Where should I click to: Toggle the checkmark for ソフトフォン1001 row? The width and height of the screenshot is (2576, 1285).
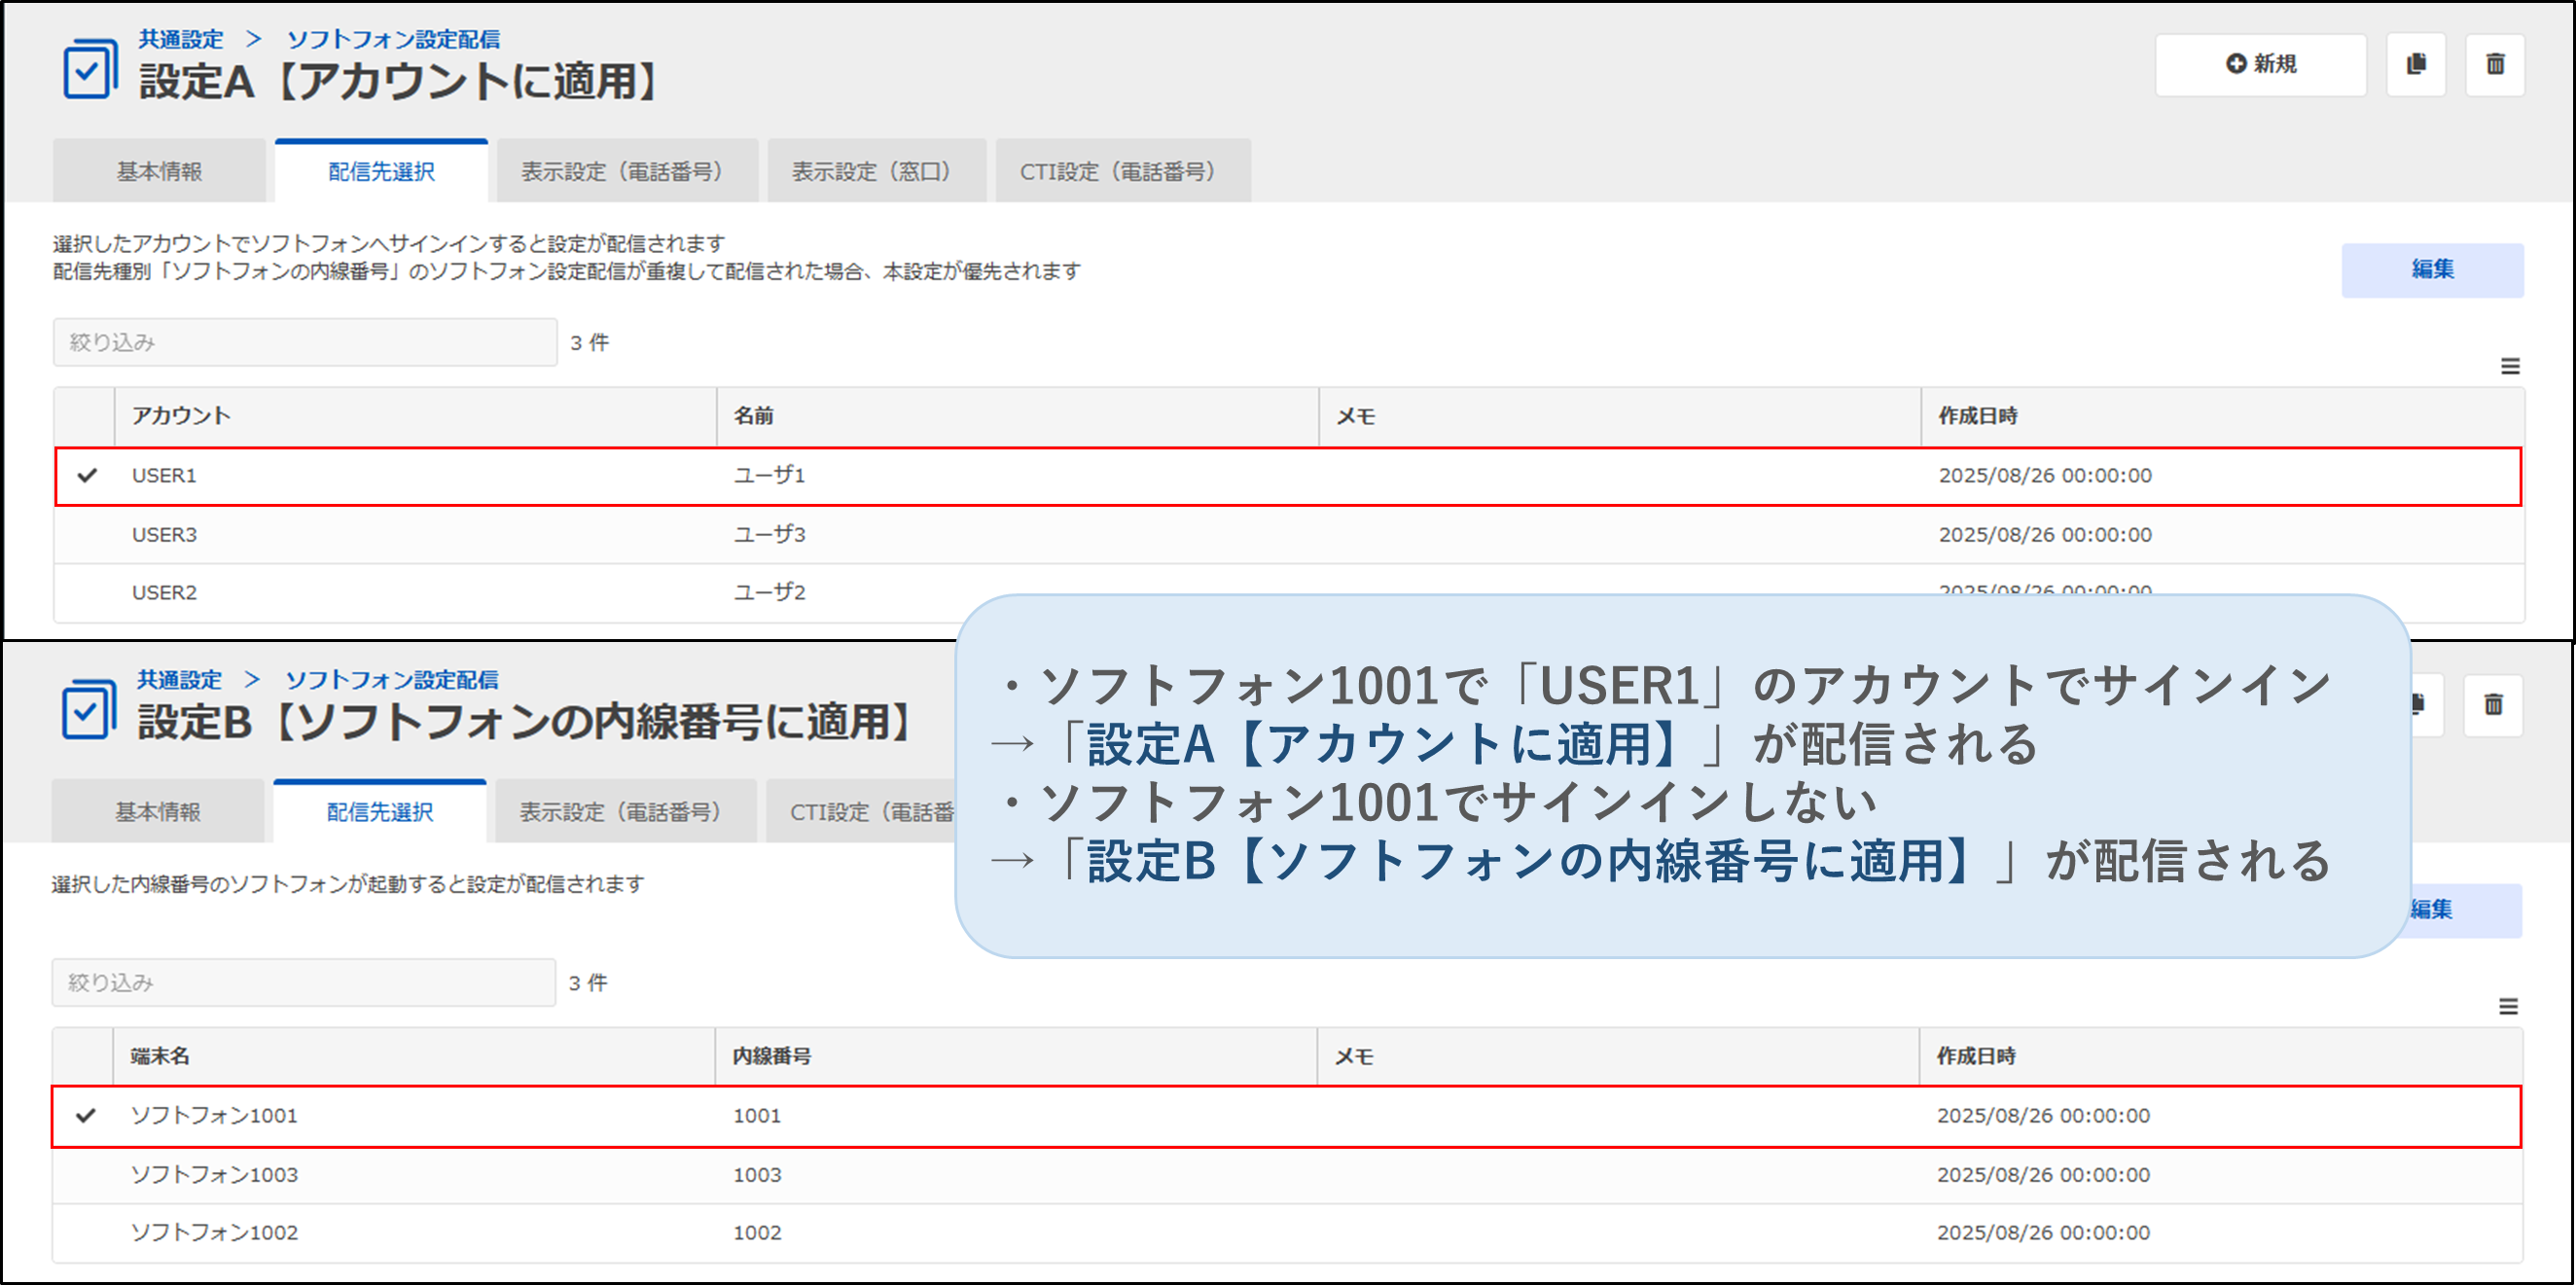click(85, 1116)
